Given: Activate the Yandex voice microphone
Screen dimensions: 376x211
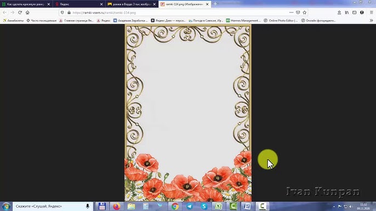Looking at the screenshot, I should (x=88, y=206).
